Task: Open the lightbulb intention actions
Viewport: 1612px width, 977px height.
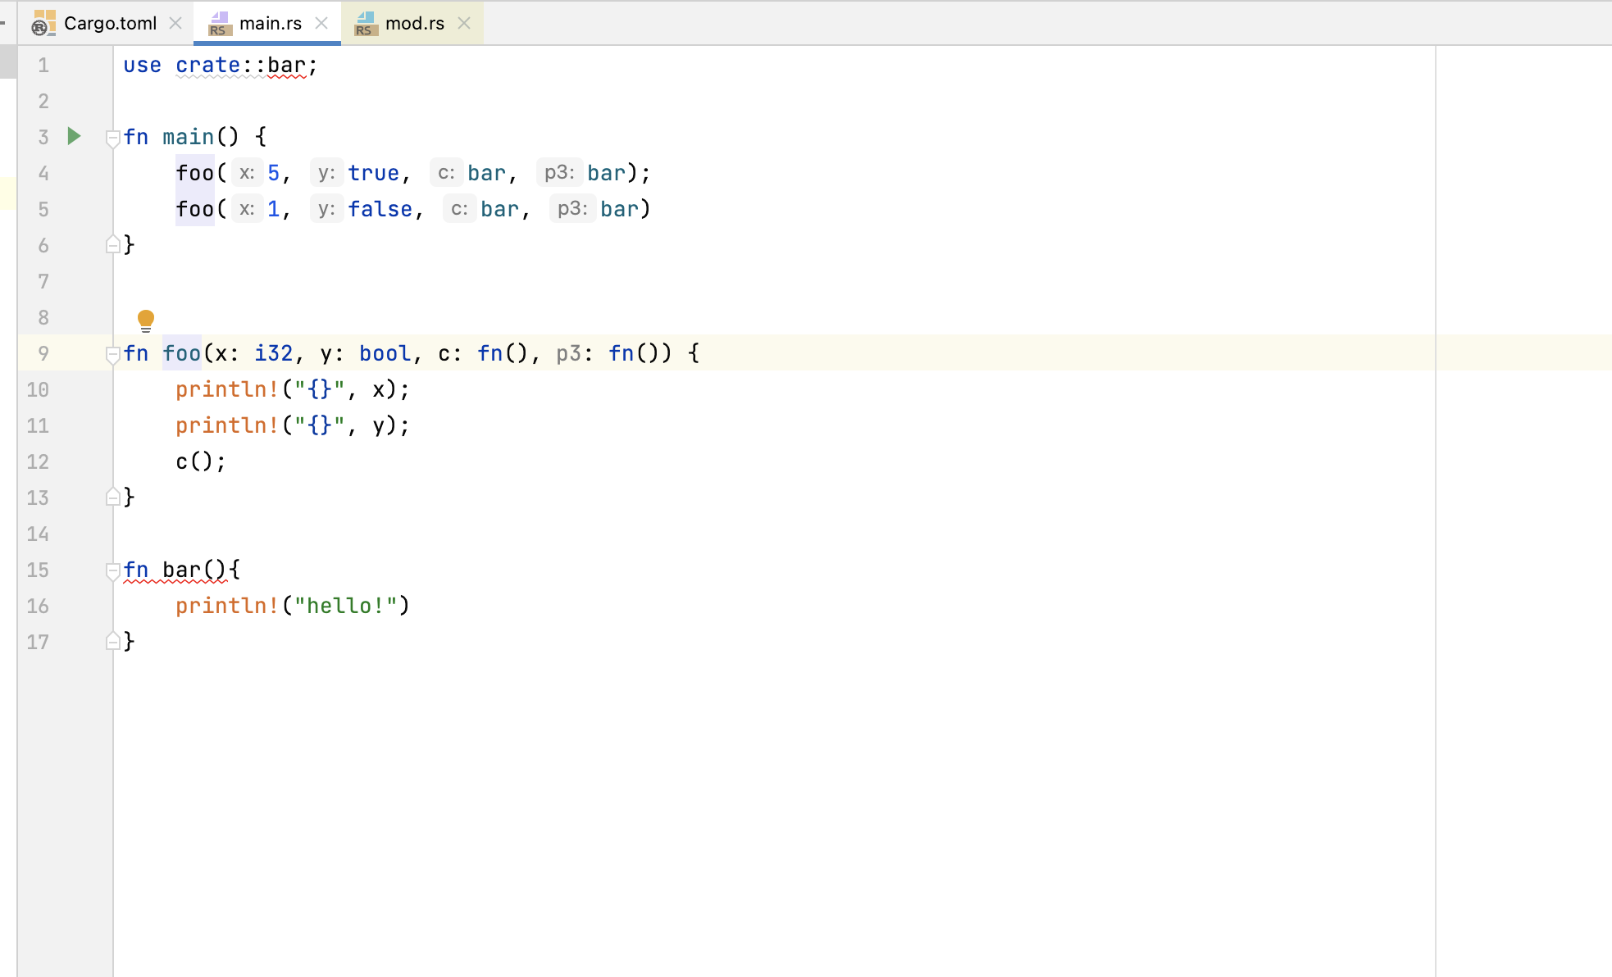Action: (x=146, y=319)
